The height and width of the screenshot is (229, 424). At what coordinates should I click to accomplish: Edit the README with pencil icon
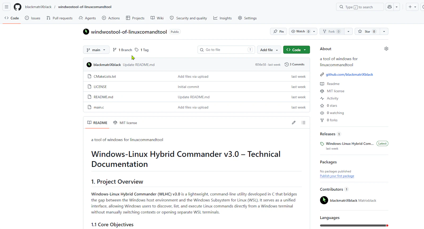click(x=294, y=123)
